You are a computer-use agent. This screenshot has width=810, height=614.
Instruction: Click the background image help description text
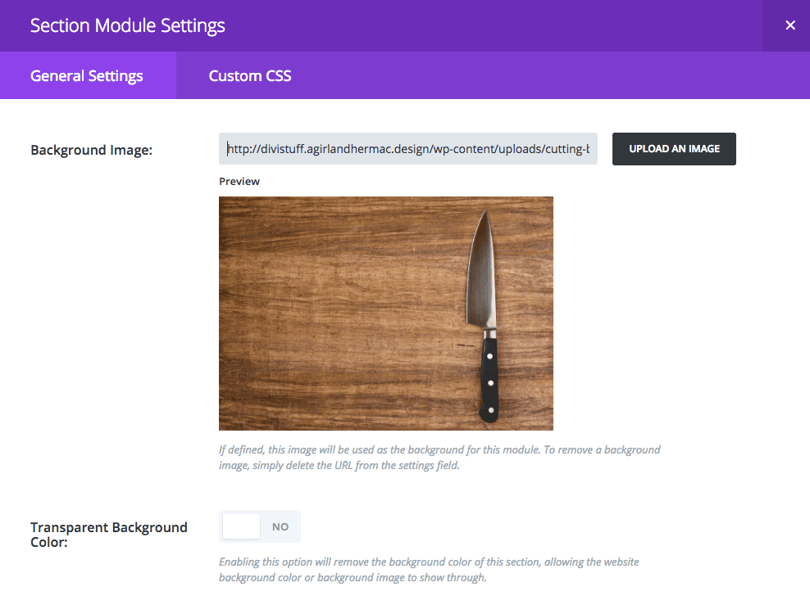coord(439,458)
